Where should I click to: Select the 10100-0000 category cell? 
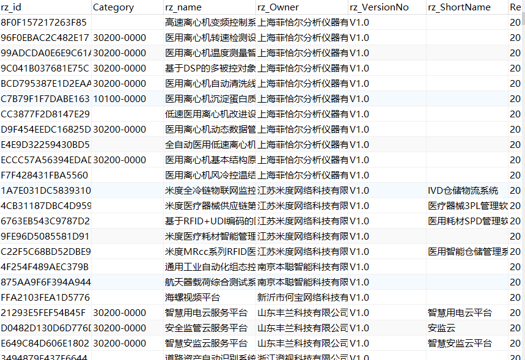pos(127,99)
